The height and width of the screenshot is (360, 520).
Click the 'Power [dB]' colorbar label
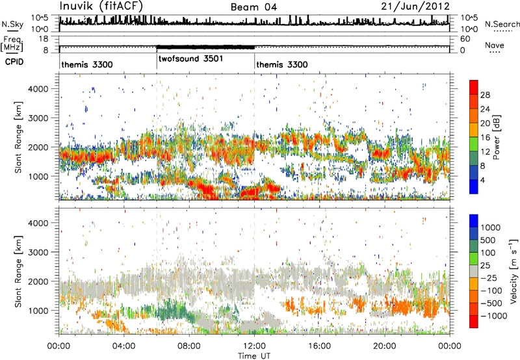pyautogui.click(x=497, y=137)
